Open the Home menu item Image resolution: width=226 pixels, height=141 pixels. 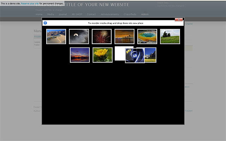(x=39, y=14)
